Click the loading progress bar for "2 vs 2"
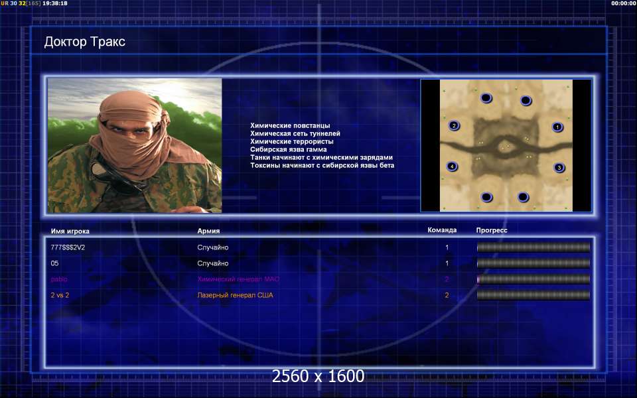This screenshot has width=637, height=398. (x=533, y=295)
